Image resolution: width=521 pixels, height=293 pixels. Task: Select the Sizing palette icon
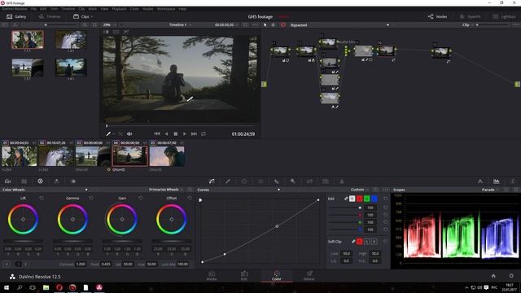(309, 181)
